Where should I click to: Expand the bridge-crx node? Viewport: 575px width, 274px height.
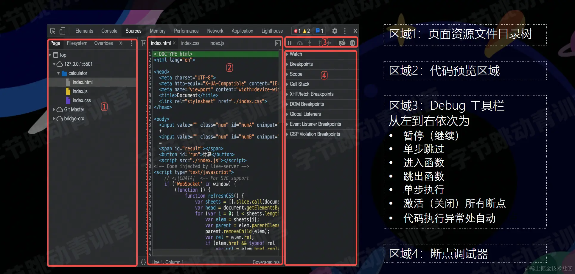[x=54, y=119]
